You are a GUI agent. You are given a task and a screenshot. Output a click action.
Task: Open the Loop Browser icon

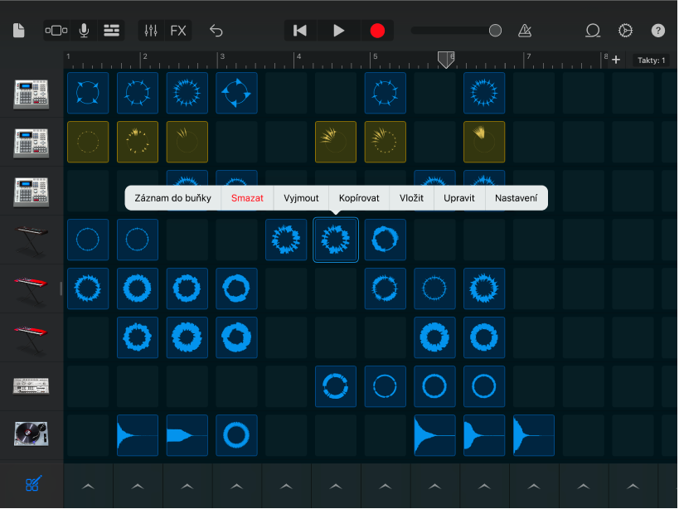(x=592, y=31)
